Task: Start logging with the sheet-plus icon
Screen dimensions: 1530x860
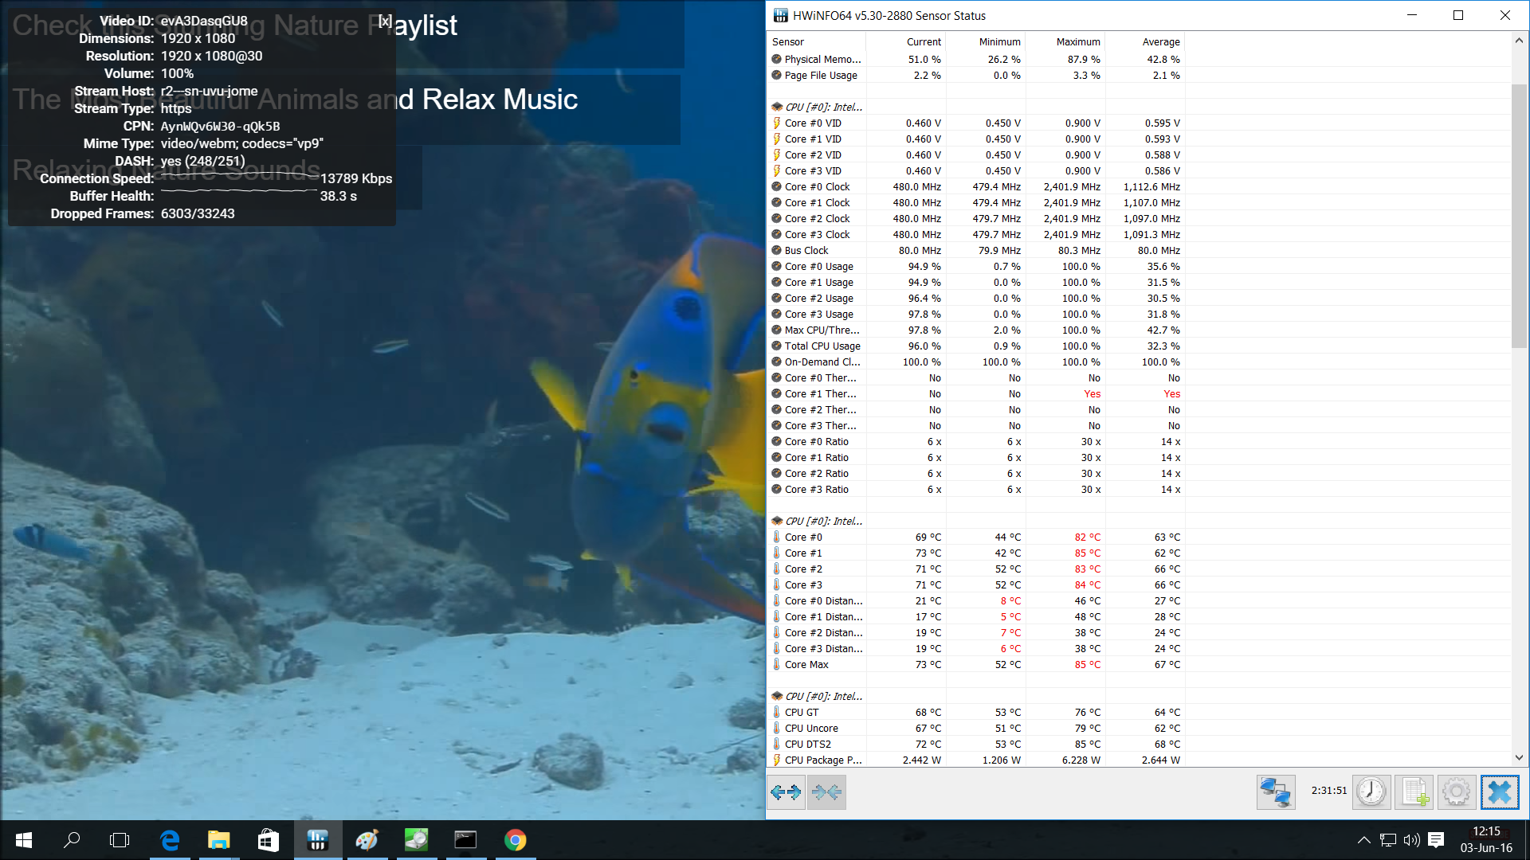Action: 1414,792
